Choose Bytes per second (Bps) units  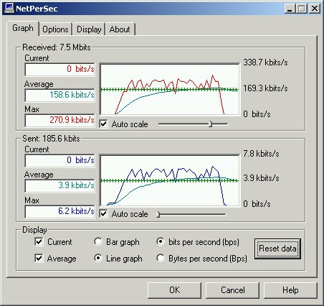pos(161,258)
